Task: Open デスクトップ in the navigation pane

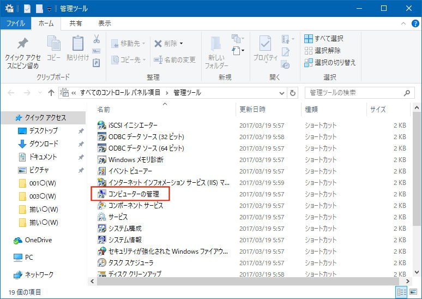Action: click(43, 130)
